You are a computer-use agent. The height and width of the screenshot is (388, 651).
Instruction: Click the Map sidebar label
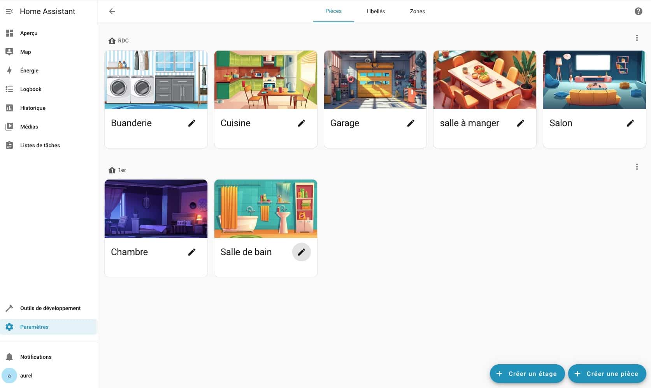[25, 52]
